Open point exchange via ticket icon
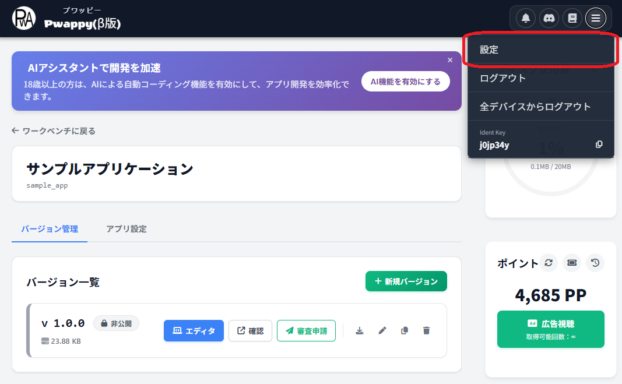This screenshot has height=384, width=622. pyautogui.click(x=571, y=263)
